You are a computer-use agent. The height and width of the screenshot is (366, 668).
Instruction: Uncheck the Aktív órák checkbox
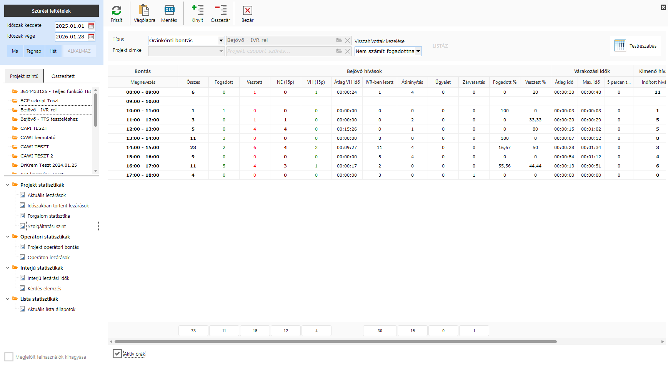click(117, 354)
